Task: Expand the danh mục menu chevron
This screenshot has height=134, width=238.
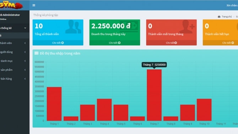Action: [x=25, y=61]
